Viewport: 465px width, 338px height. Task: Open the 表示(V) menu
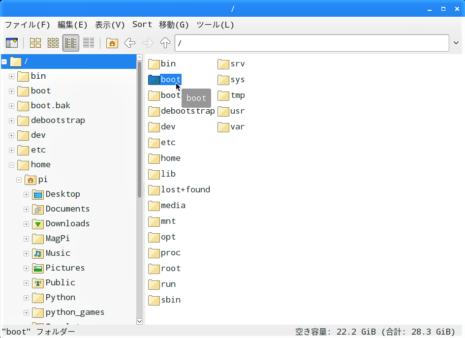point(110,25)
